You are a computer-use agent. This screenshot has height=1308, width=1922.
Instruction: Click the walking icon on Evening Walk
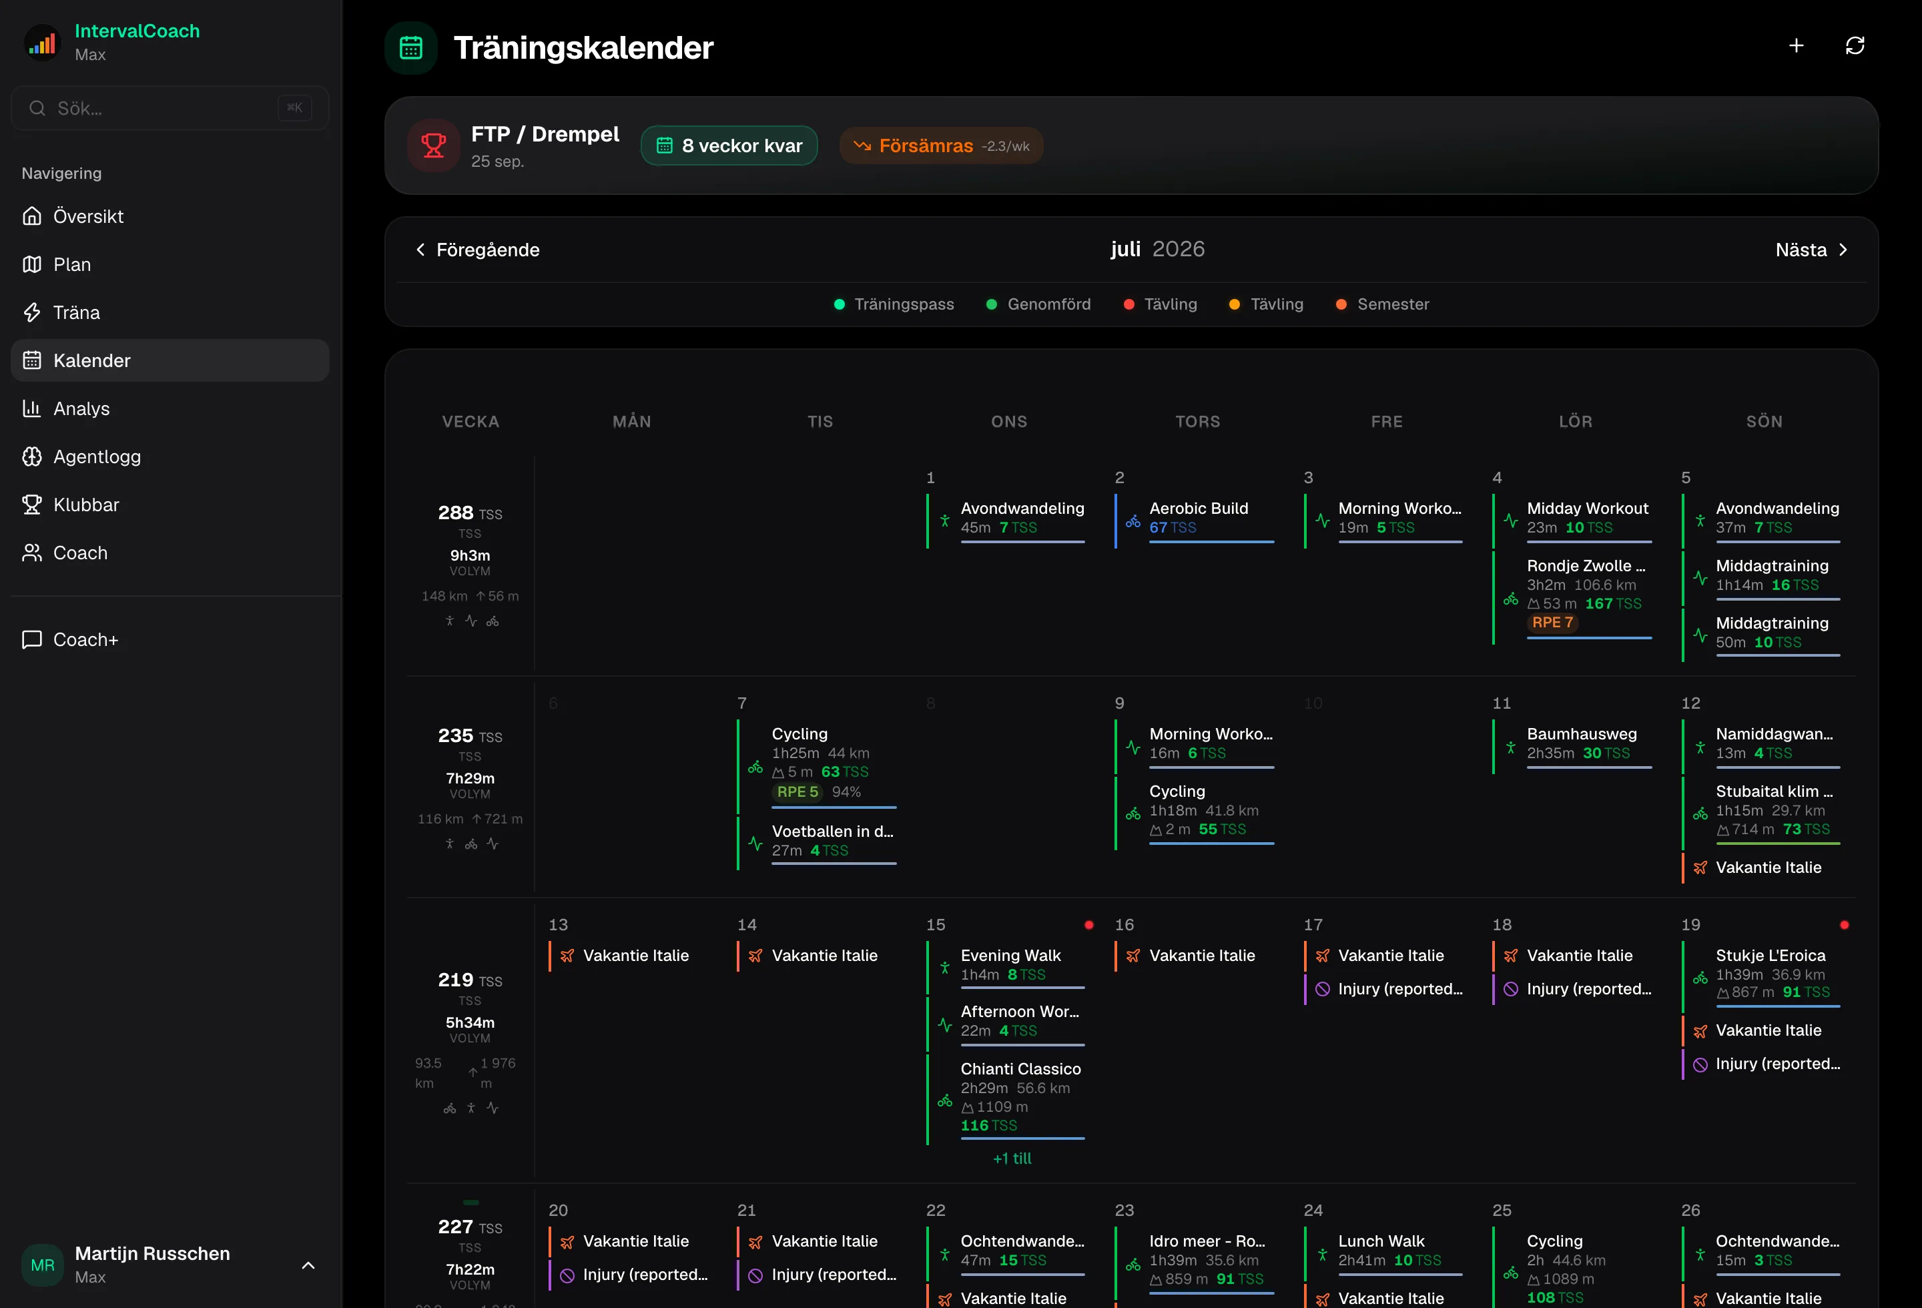click(x=944, y=968)
